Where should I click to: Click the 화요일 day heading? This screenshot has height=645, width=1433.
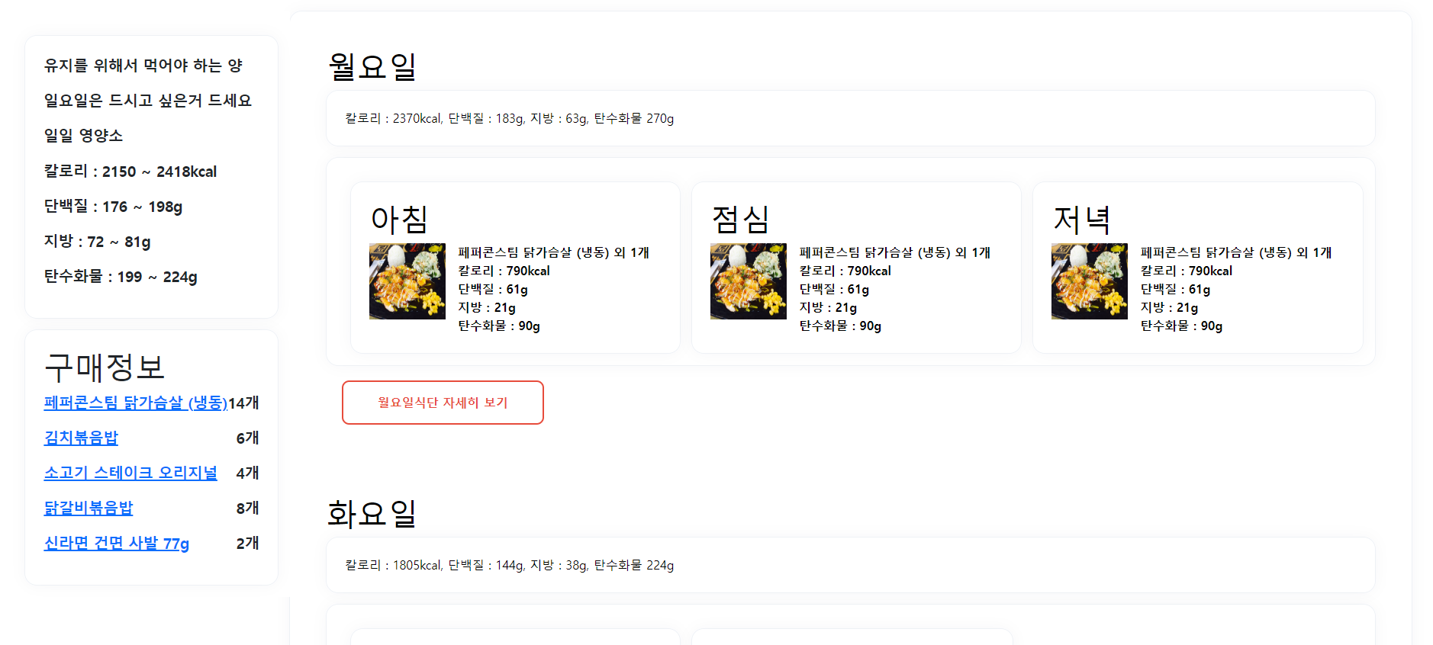pos(372,513)
